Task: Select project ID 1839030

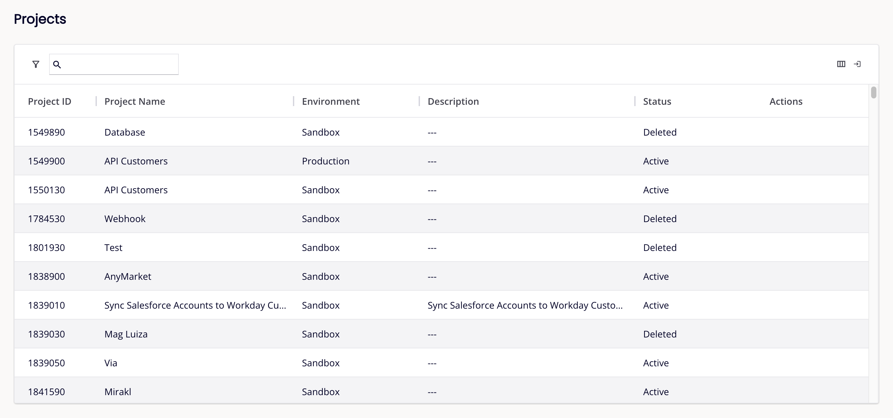Action: (x=46, y=334)
